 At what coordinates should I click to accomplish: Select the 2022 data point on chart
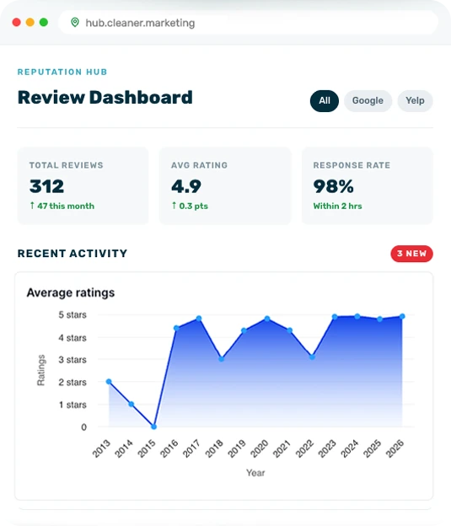coord(312,357)
